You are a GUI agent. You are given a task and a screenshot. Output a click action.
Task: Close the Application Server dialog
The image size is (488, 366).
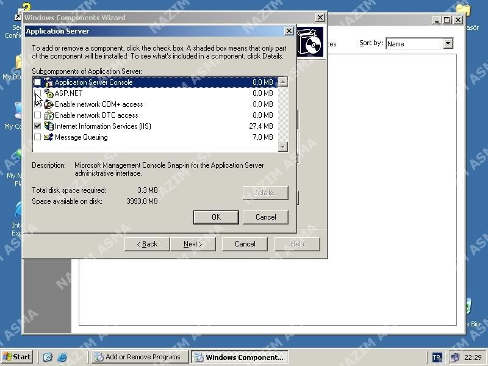point(289,31)
